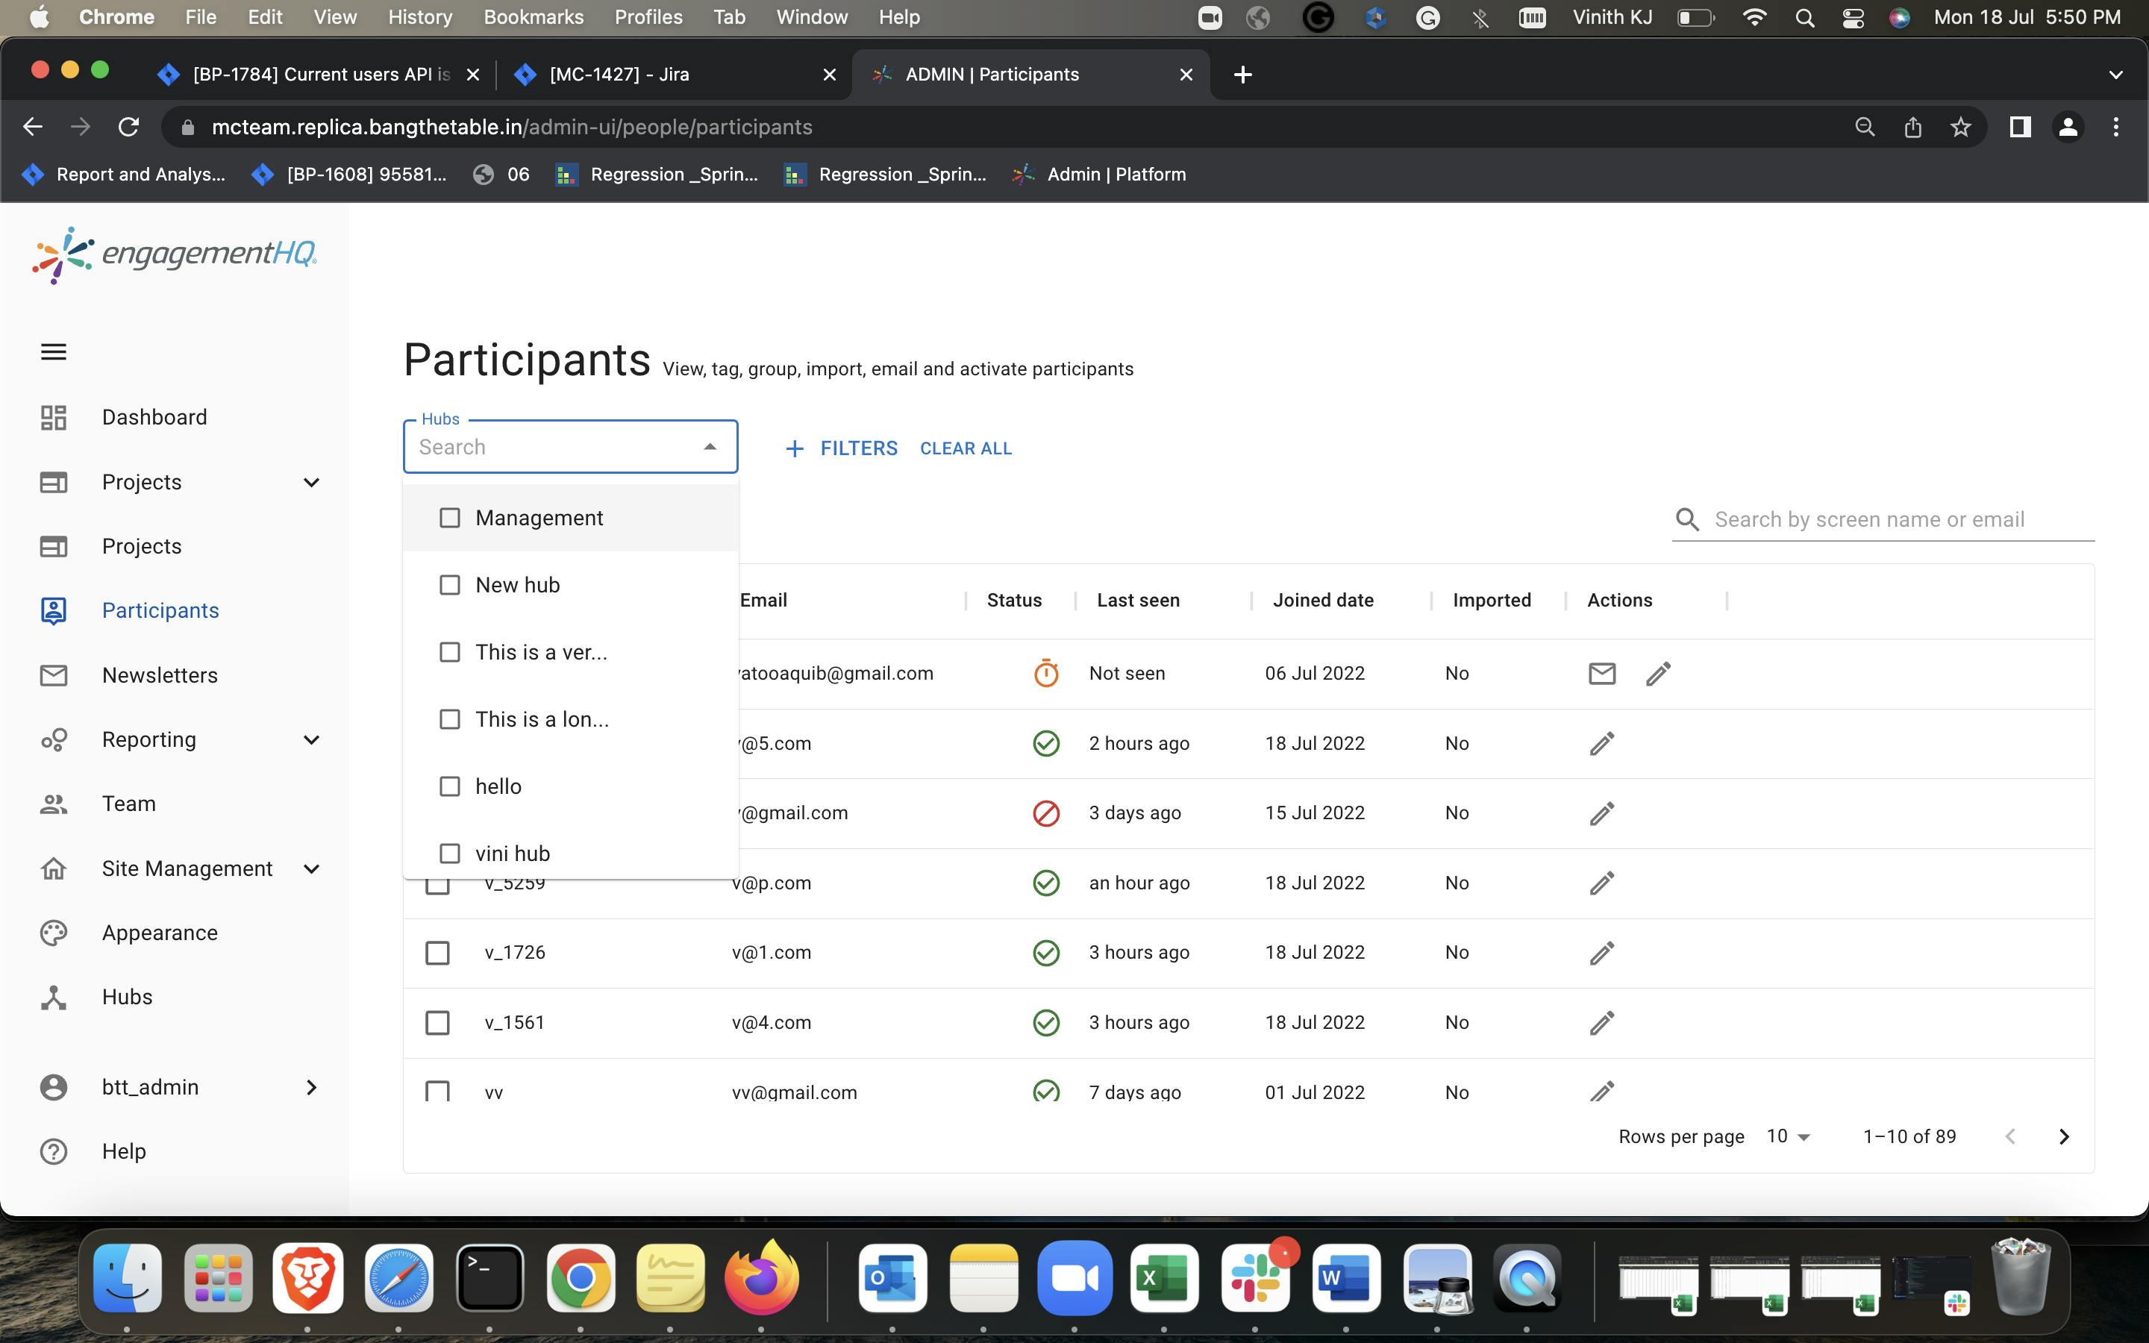This screenshot has height=1343, width=2149.
Task: Open Terminal from the Dock
Action: pos(489,1279)
